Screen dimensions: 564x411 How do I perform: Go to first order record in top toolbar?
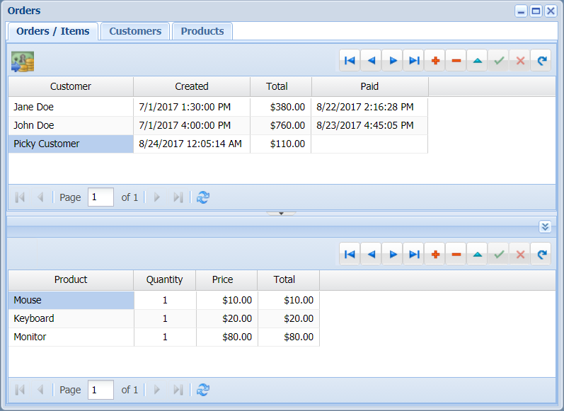tap(350, 61)
